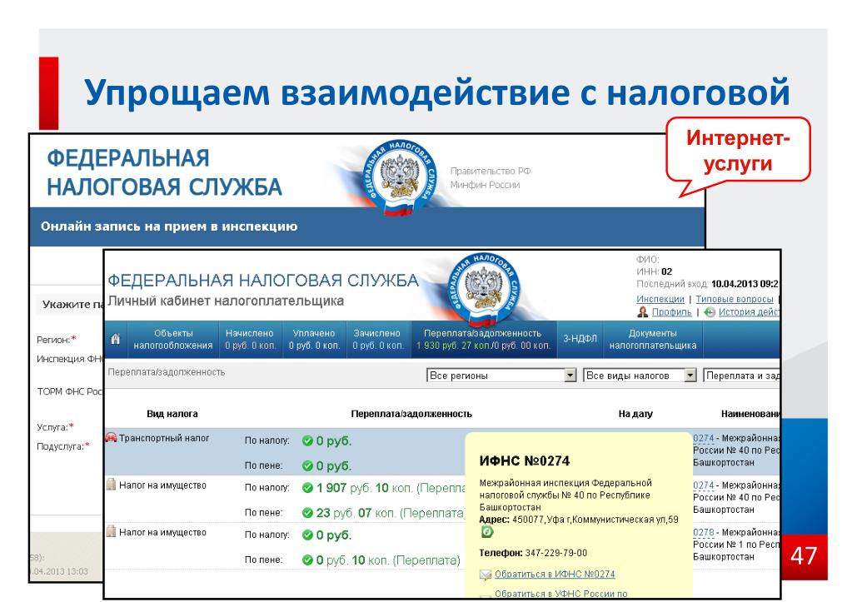Click the green check for Транспортный налог По пене
Image resolution: width=852 pixels, height=602 pixels.
(x=307, y=465)
